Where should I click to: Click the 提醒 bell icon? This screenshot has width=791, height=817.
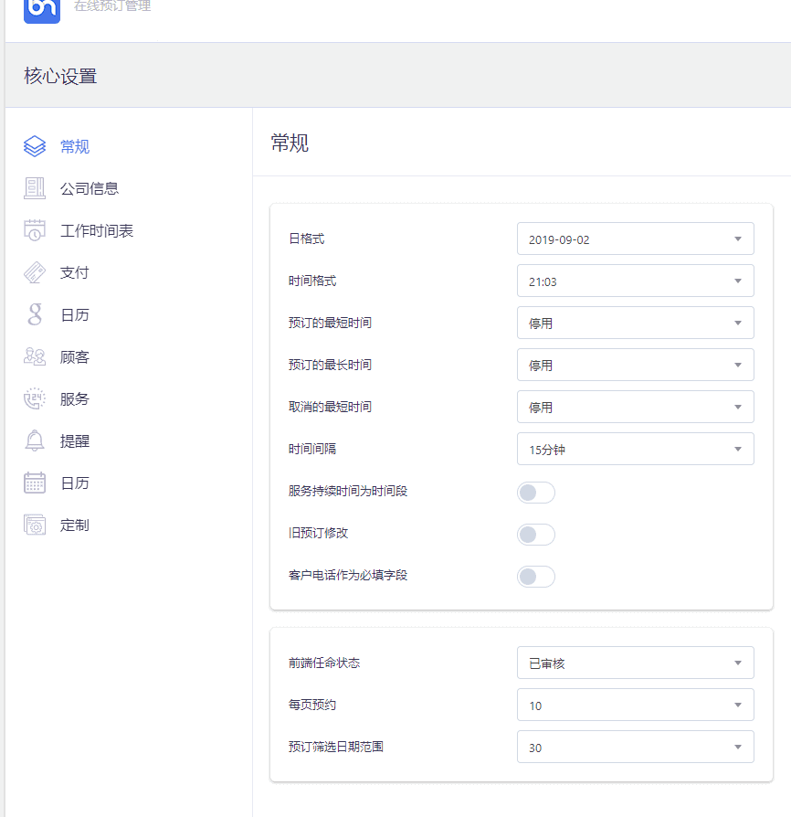point(35,440)
